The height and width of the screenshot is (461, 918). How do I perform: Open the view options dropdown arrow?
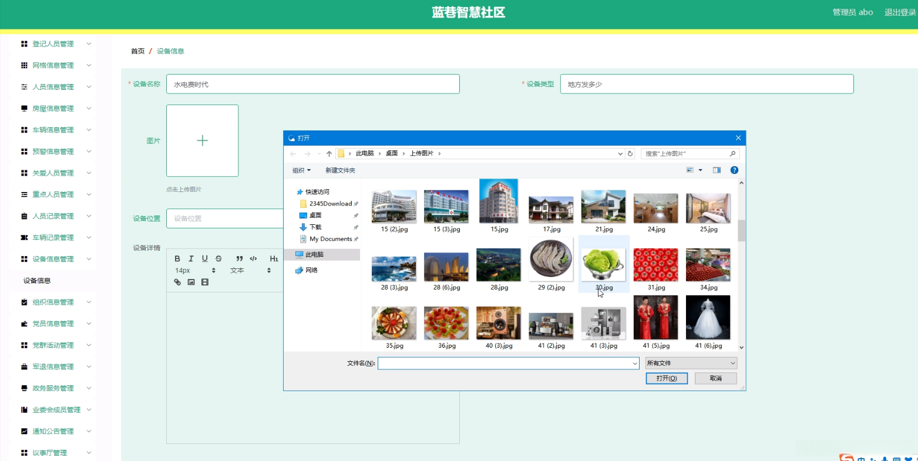point(700,170)
